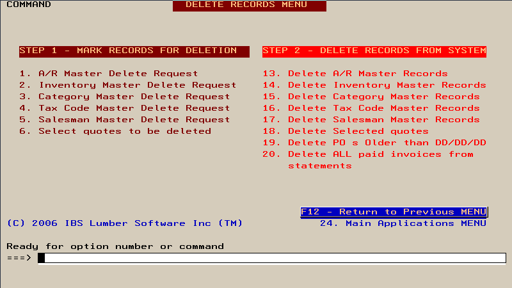Open Main Applications MENU option 24
This screenshot has height=288, width=512.
403,223
